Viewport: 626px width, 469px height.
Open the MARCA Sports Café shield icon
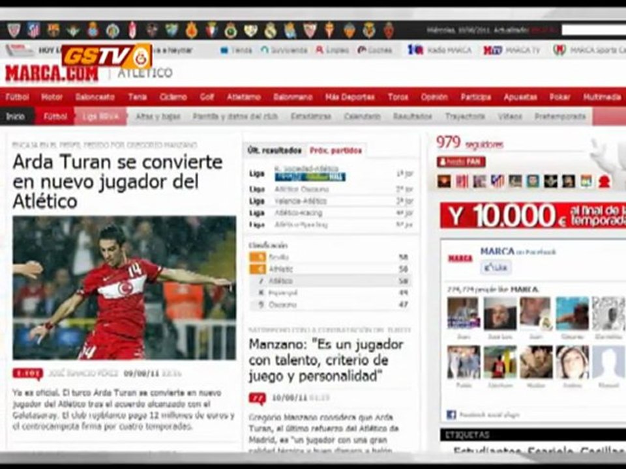[559, 50]
